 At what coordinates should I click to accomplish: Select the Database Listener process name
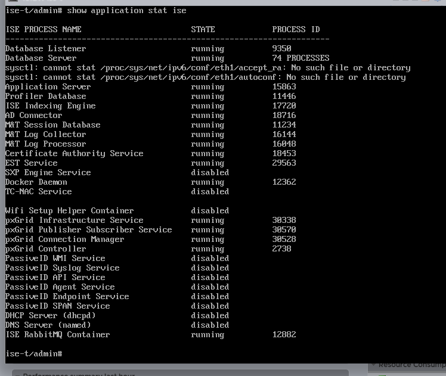click(x=45, y=49)
